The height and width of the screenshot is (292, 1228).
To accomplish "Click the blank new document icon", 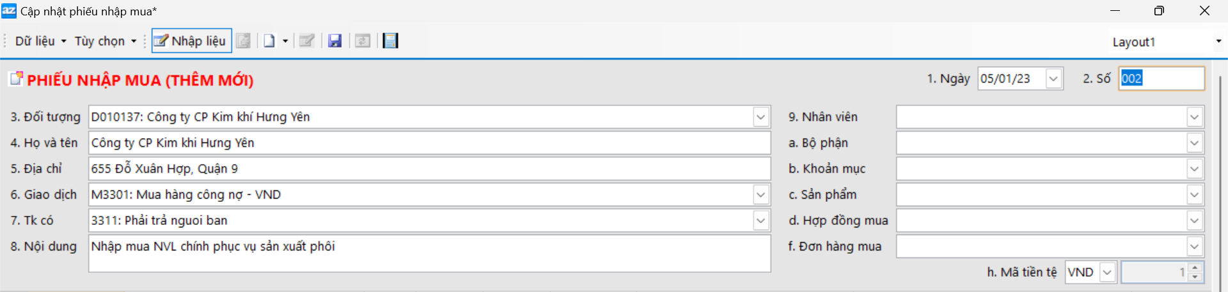I will point(269,41).
